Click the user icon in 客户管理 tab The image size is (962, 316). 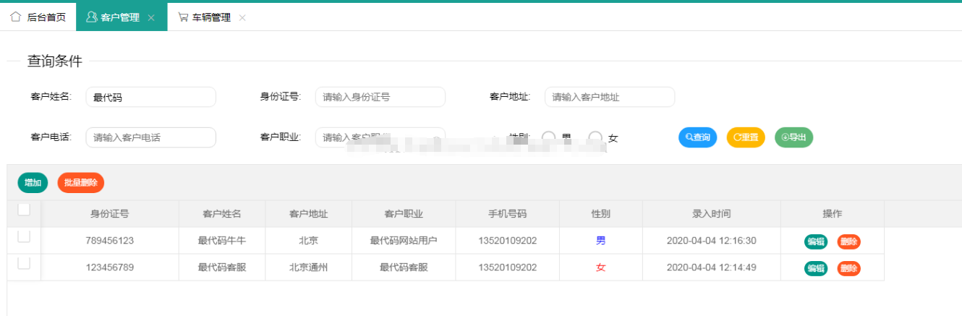(92, 17)
